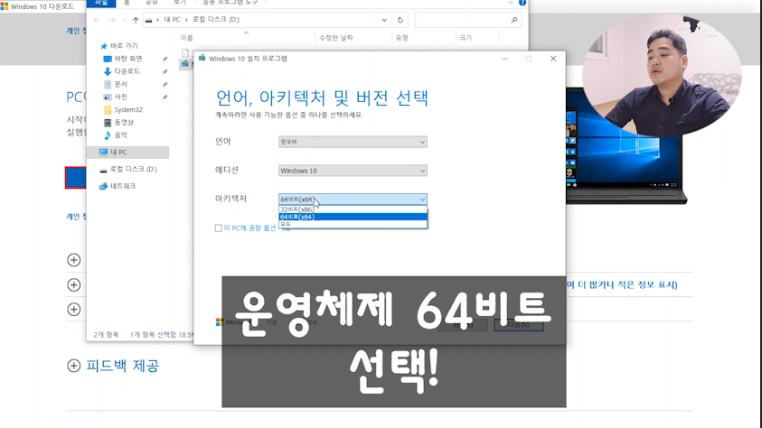Screen dimensions: 762x428
Task: Click the pin next to 다운로드 sidebar entry
Action: coord(165,71)
